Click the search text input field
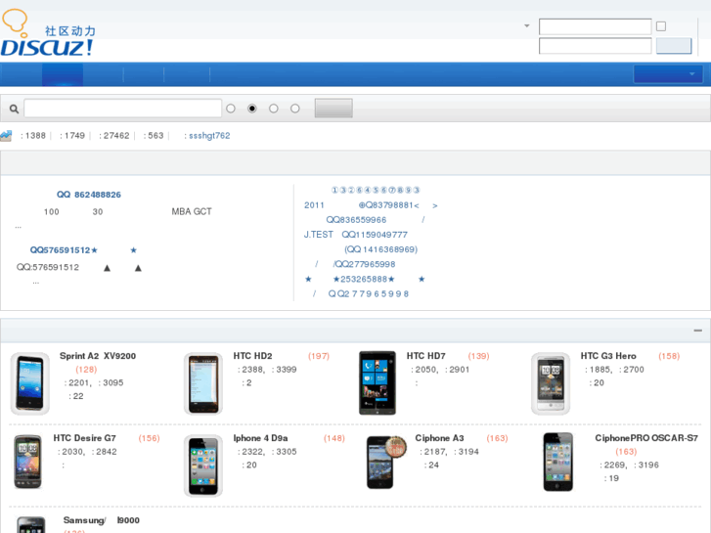 [123, 109]
